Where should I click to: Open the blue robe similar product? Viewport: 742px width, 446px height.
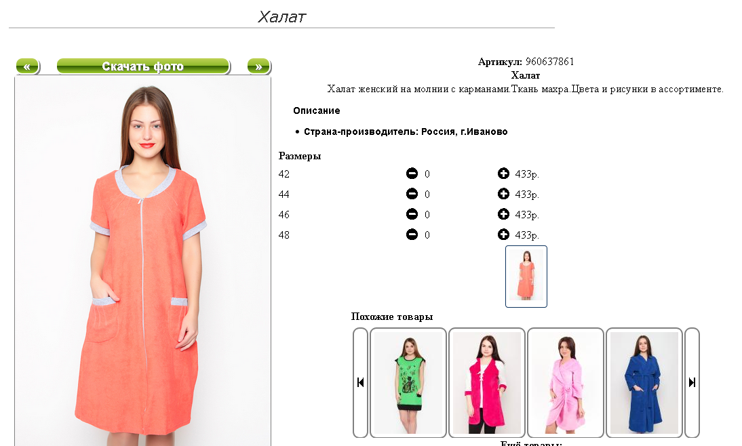pos(644,382)
